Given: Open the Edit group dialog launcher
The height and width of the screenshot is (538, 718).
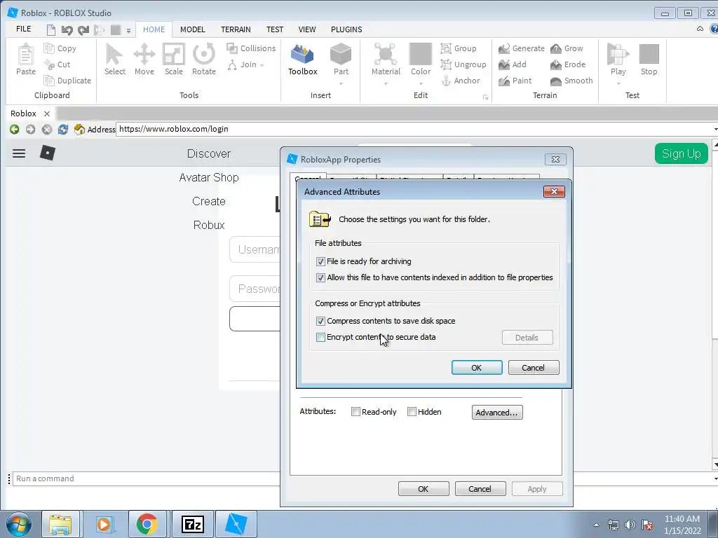Looking at the screenshot, I should click(x=485, y=97).
